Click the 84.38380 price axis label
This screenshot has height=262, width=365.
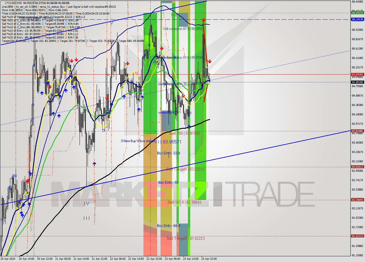(x=358, y=105)
